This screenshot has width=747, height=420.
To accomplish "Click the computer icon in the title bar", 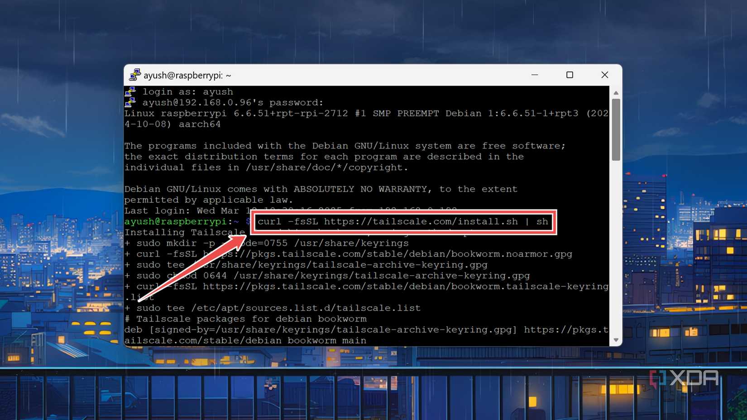I will coord(134,75).
